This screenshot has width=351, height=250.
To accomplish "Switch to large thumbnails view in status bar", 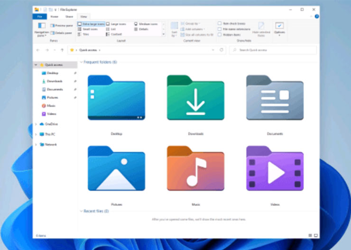I will (316, 235).
